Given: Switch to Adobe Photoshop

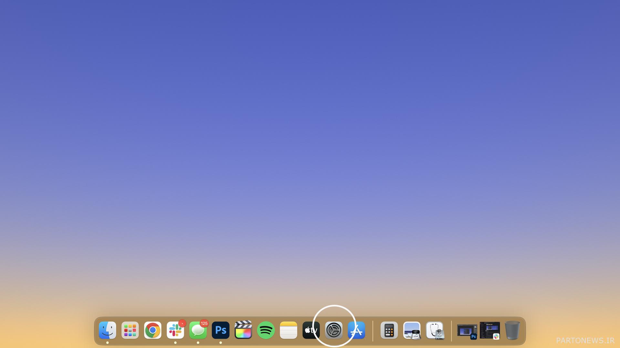Looking at the screenshot, I should pyautogui.click(x=221, y=330).
